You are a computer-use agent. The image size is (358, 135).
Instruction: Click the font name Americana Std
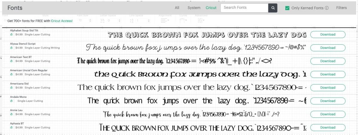(19, 83)
